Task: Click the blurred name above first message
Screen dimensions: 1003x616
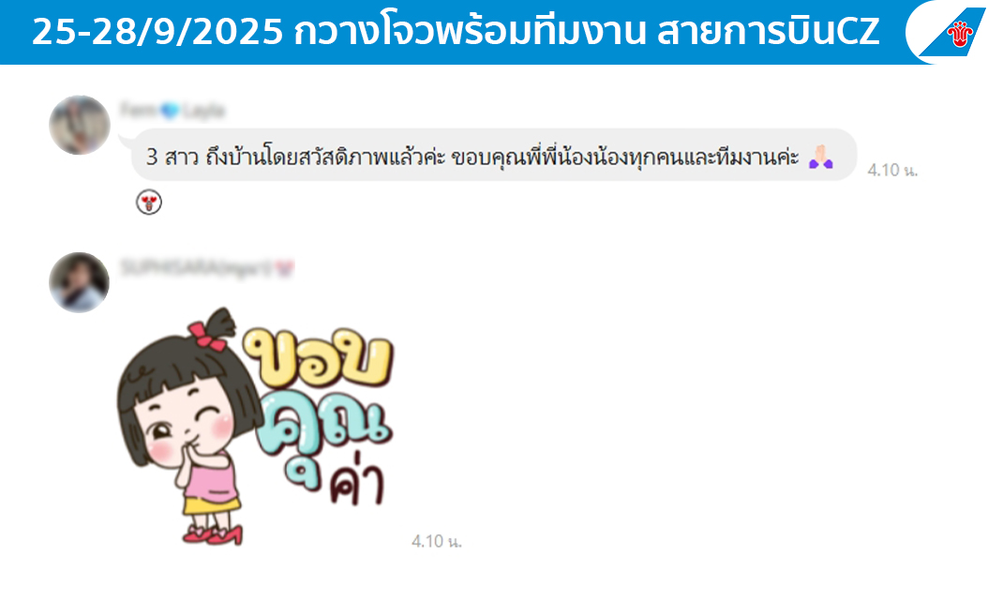Action: coord(172,111)
